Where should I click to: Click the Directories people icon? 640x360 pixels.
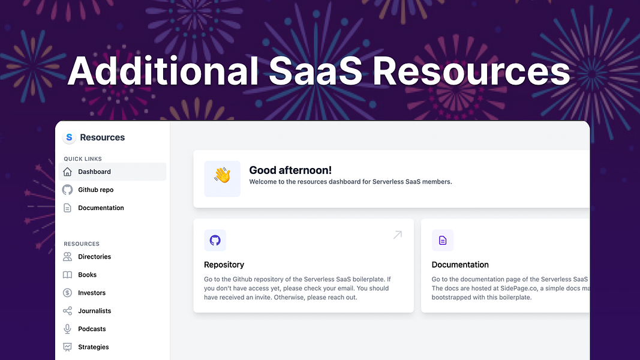[x=67, y=257]
